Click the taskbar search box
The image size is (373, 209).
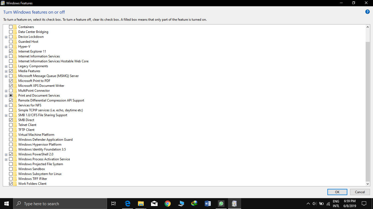[60, 204]
